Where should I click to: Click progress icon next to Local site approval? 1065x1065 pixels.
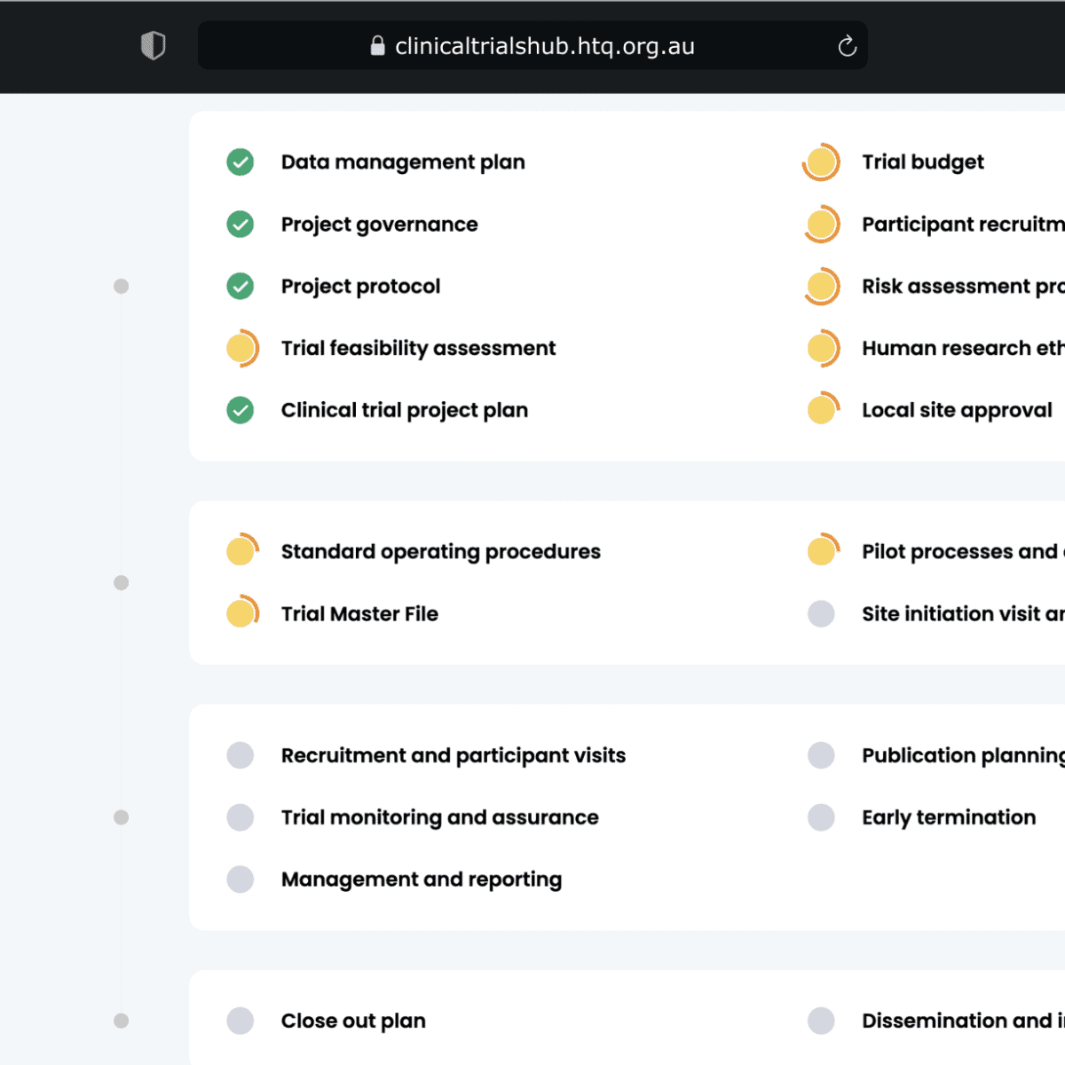(x=822, y=410)
